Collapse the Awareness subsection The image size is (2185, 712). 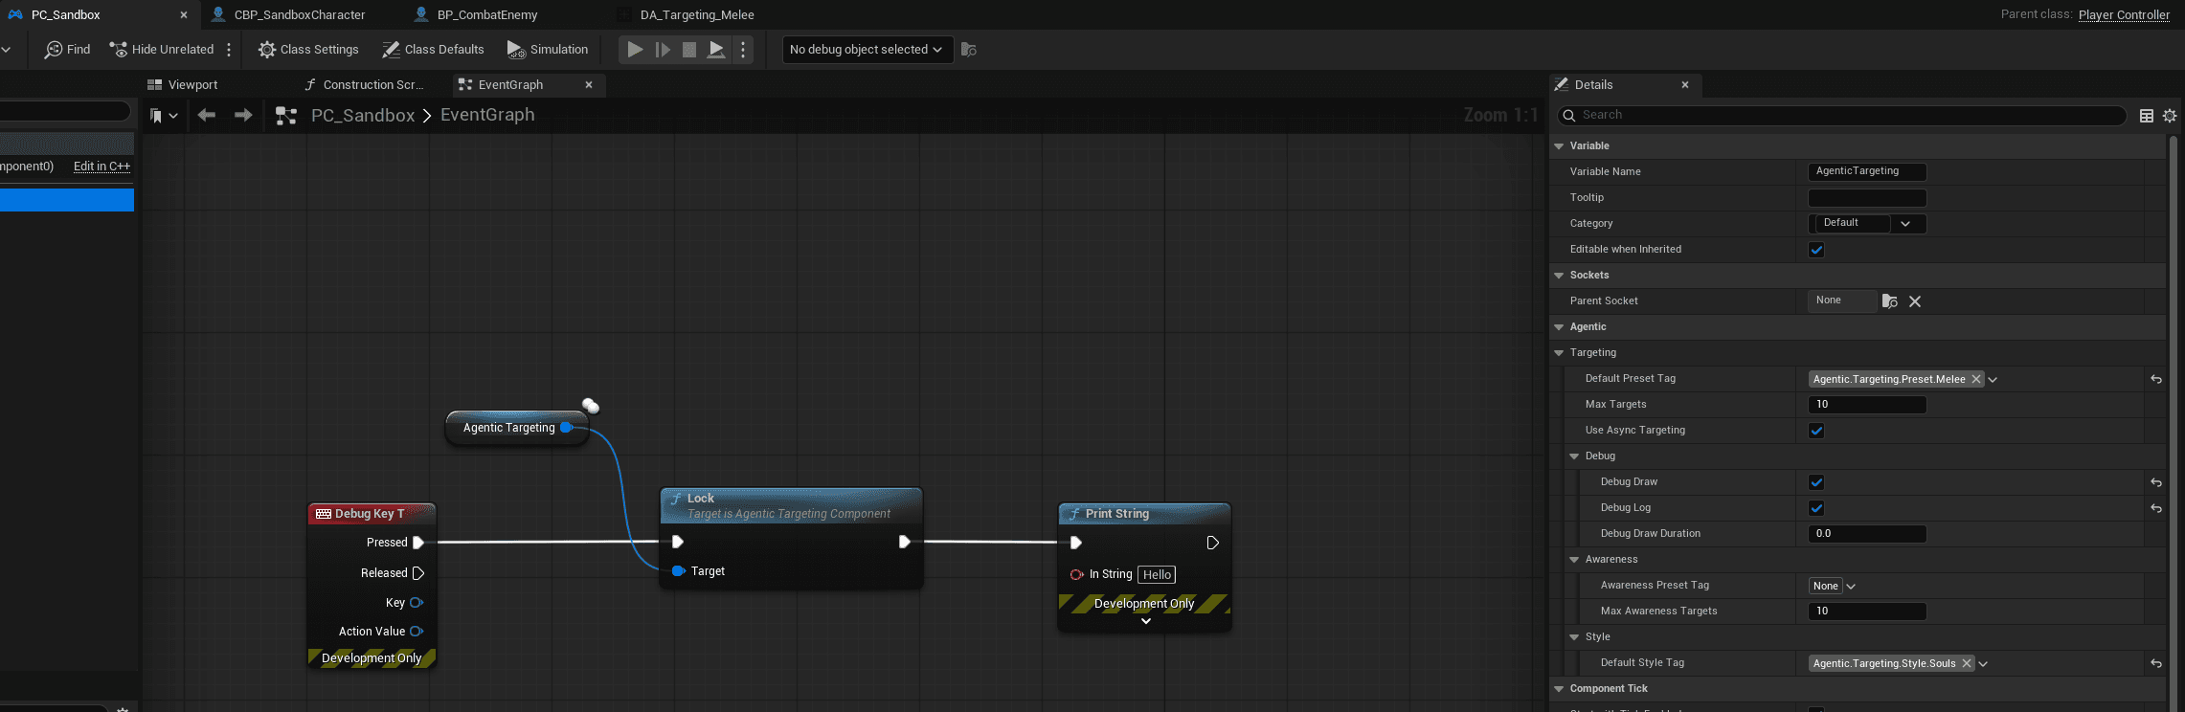coord(1574,560)
